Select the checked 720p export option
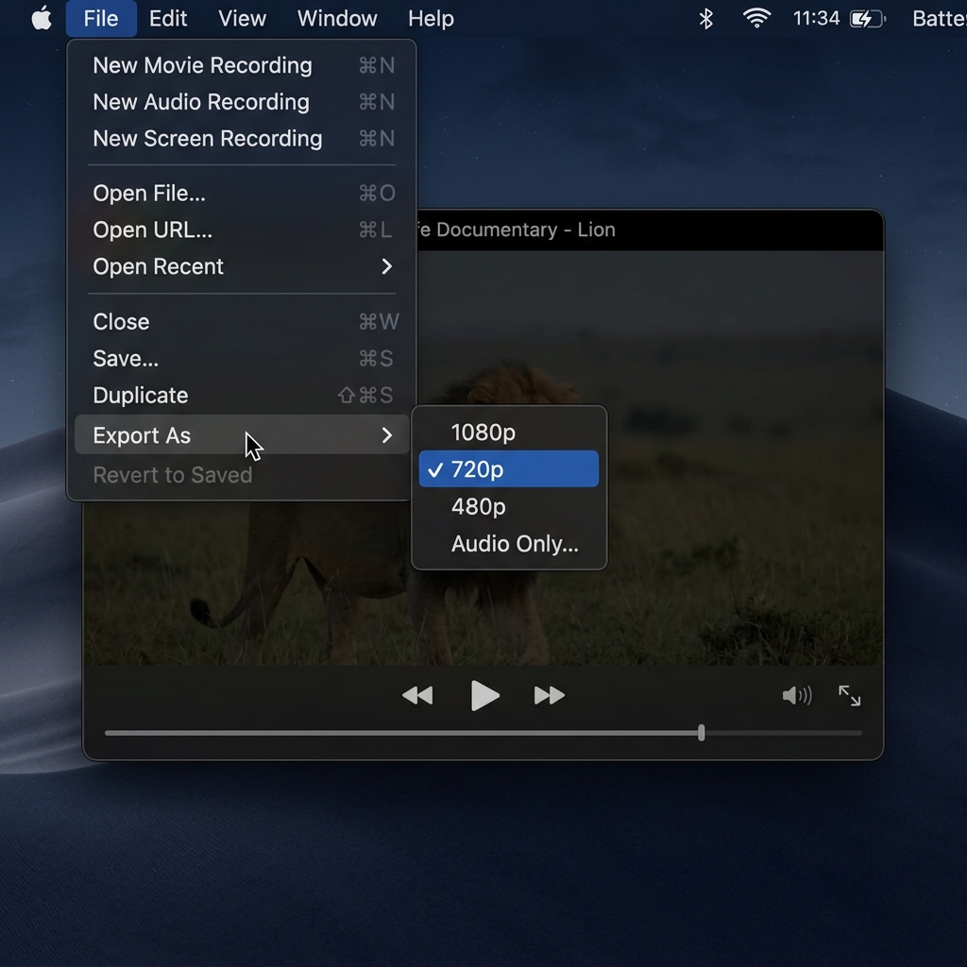The image size is (967, 967). (x=509, y=469)
